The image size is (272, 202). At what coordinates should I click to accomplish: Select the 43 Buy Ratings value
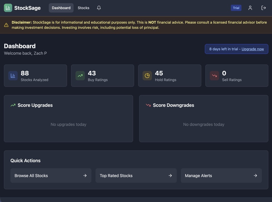(x=92, y=73)
